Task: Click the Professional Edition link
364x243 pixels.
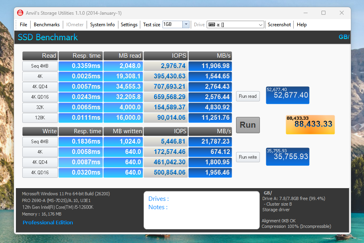Action: coord(48,223)
